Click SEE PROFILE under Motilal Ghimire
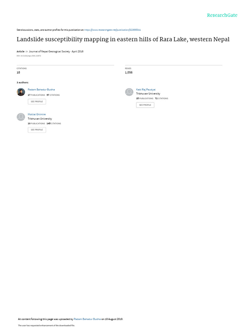This screenshot has height=333, width=250. point(37,130)
